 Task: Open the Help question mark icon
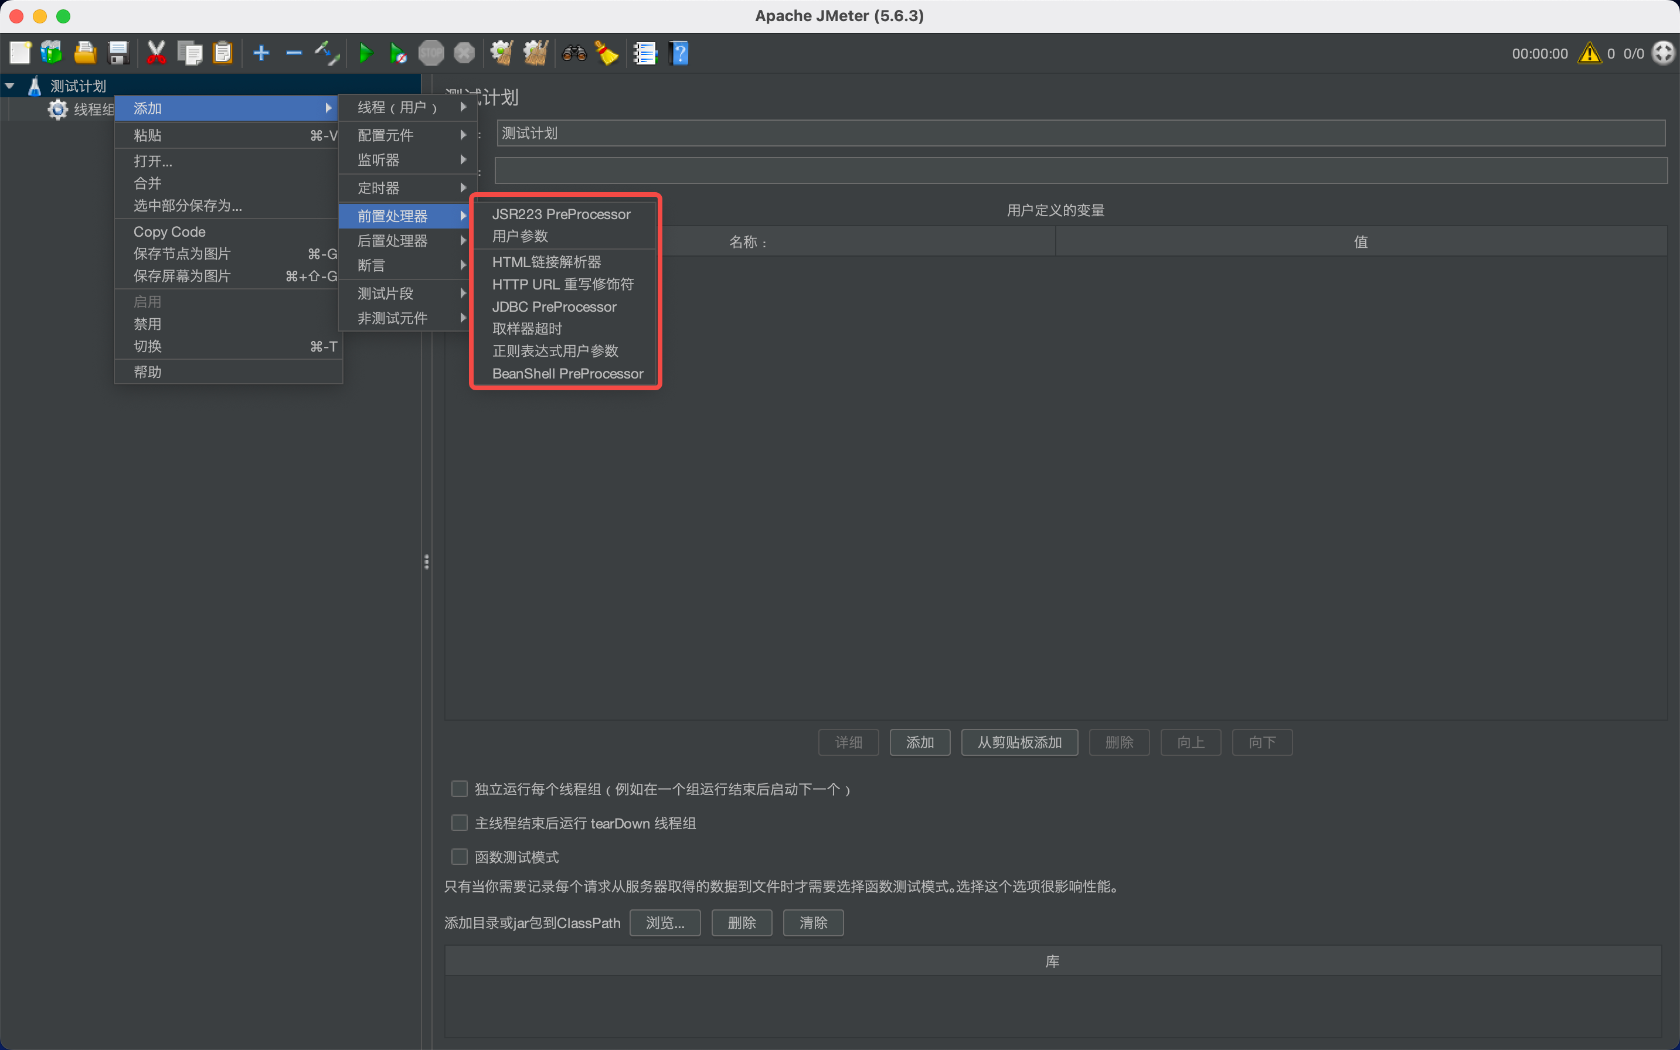[x=679, y=53]
